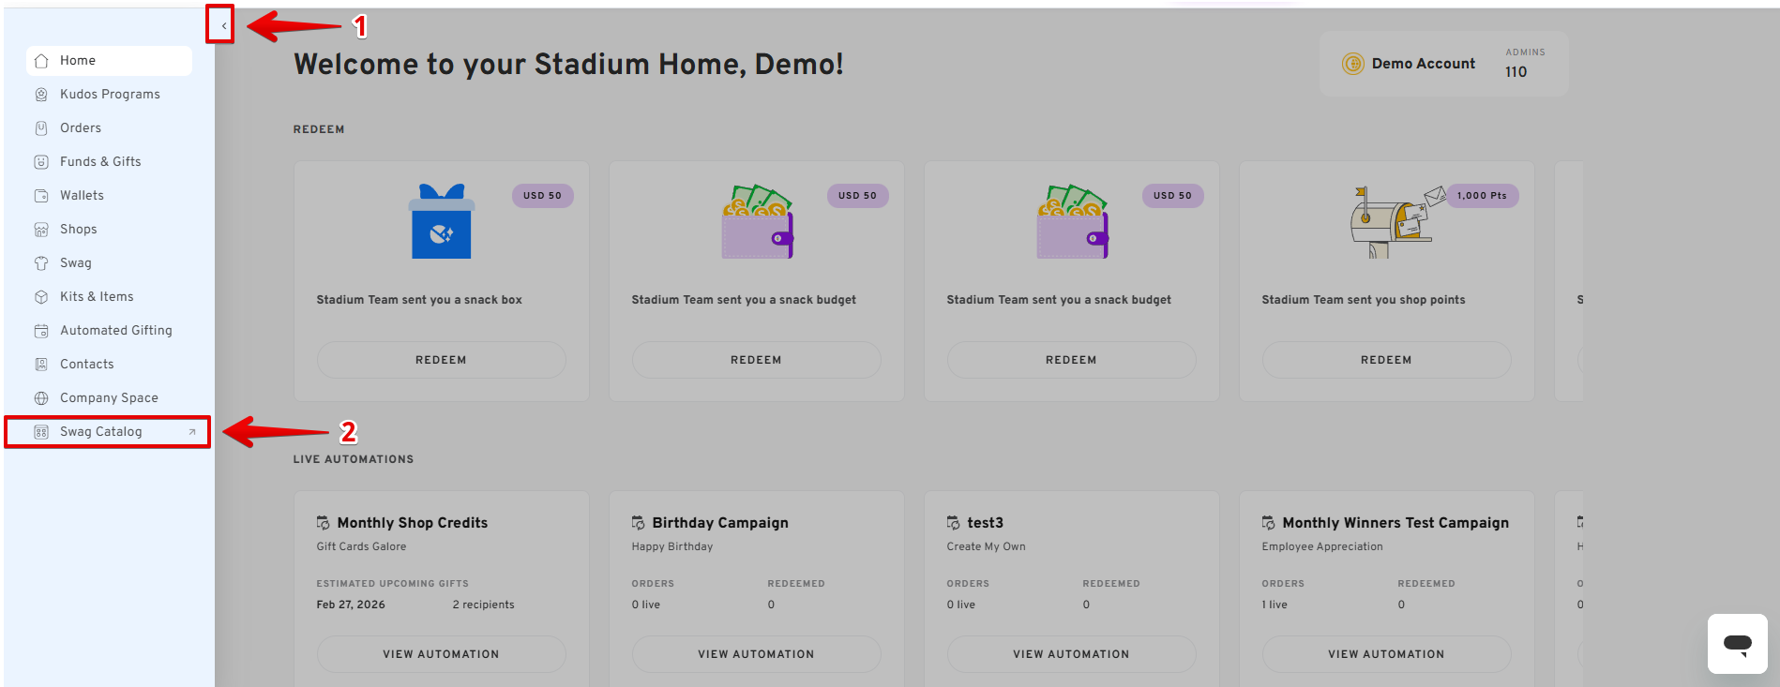Viewport: 1780px width, 687px height.
Task: Click the Swag t-shirt icon
Action: click(41, 263)
